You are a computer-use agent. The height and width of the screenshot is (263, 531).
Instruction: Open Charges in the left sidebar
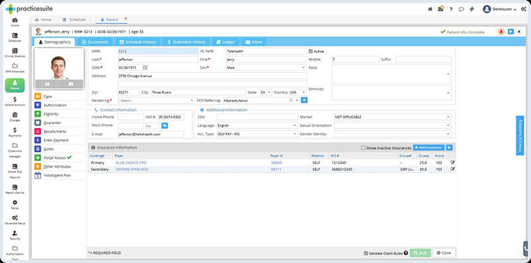15,117
